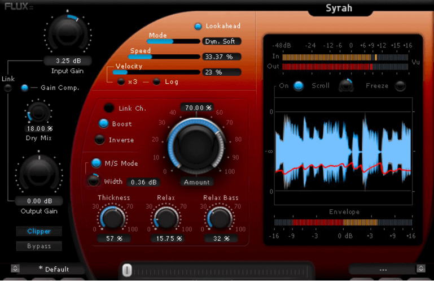Click the * Default preset name

click(54, 269)
